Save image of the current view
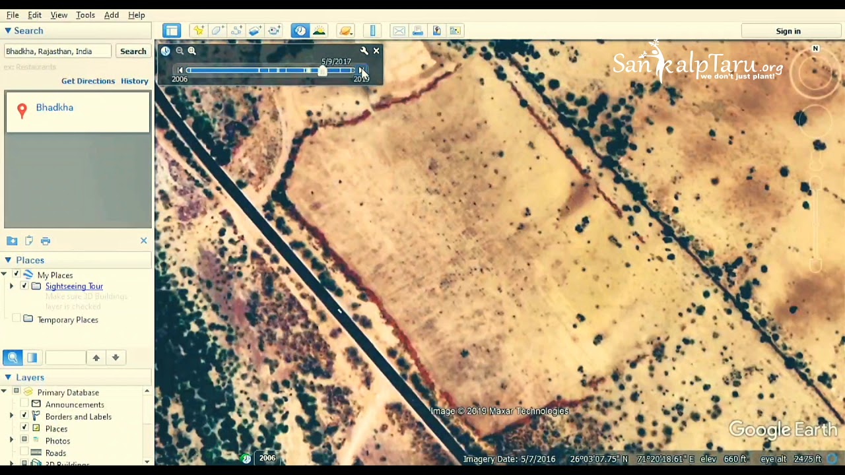Image resolution: width=845 pixels, height=475 pixels. 436,30
